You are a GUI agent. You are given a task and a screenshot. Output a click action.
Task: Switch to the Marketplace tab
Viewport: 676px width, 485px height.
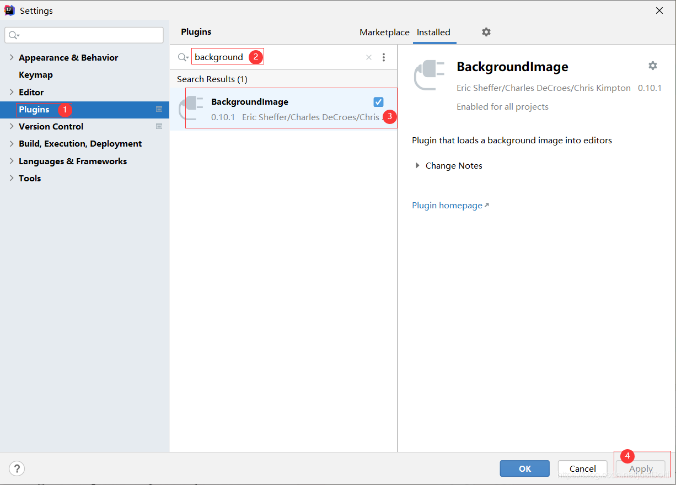[x=384, y=32]
